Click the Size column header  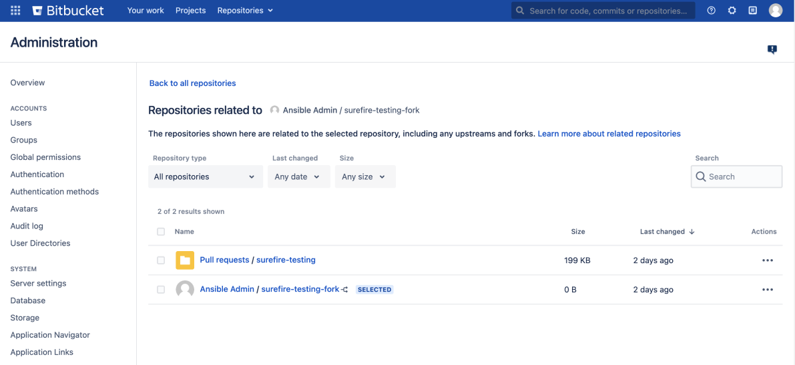tap(578, 231)
